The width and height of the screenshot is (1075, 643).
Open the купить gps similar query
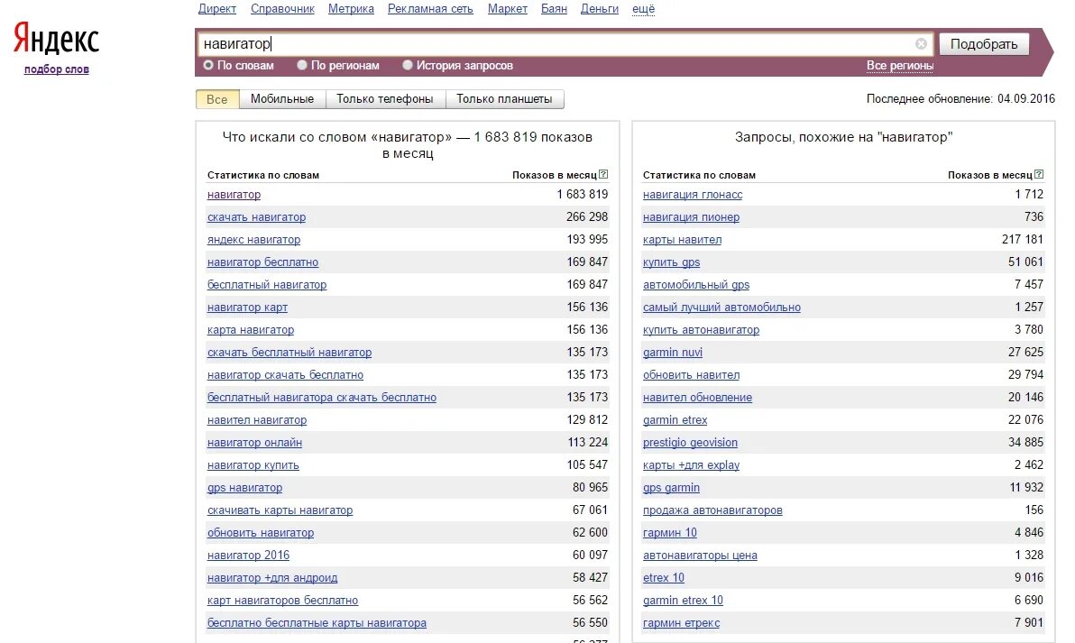coord(671,262)
